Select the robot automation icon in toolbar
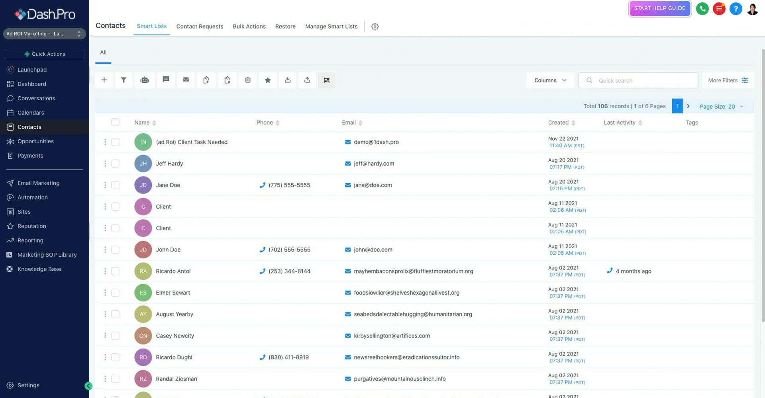 (144, 80)
